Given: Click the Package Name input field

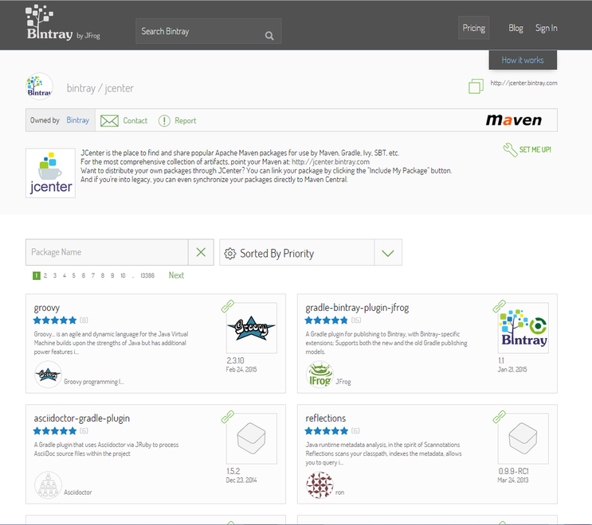Looking at the screenshot, I should click(107, 252).
